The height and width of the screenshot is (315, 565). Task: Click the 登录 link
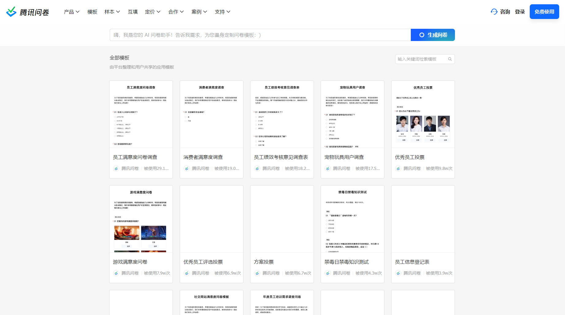pos(520,11)
